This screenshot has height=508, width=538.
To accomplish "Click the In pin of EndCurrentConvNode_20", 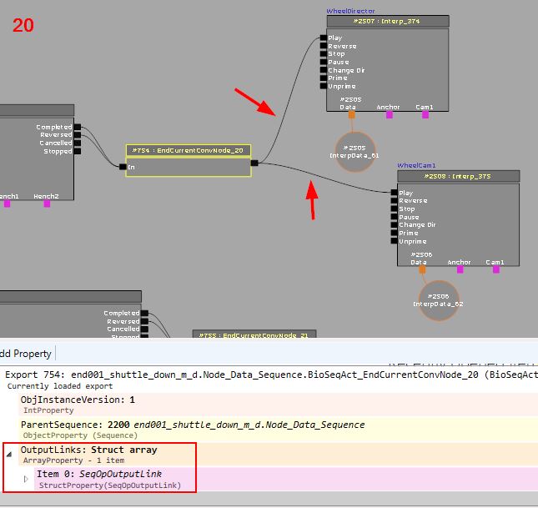I will 123,167.
